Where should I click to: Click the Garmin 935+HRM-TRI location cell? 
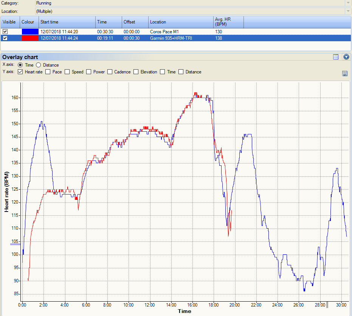tap(171, 38)
